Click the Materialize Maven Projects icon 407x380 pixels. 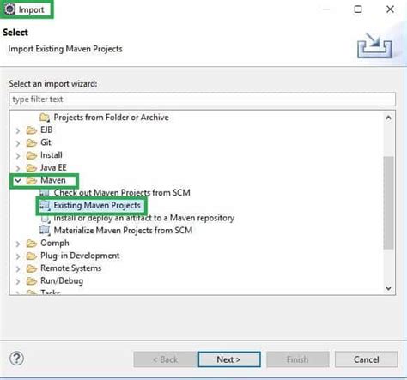coord(45,231)
